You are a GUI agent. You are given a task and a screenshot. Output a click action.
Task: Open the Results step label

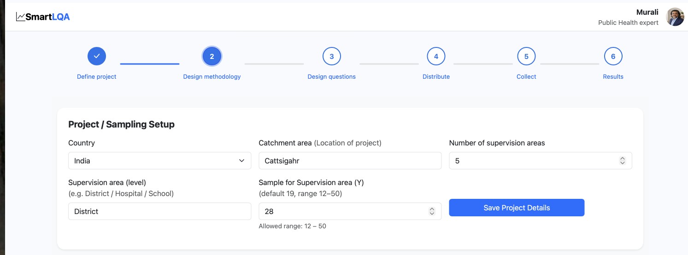[613, 77]
